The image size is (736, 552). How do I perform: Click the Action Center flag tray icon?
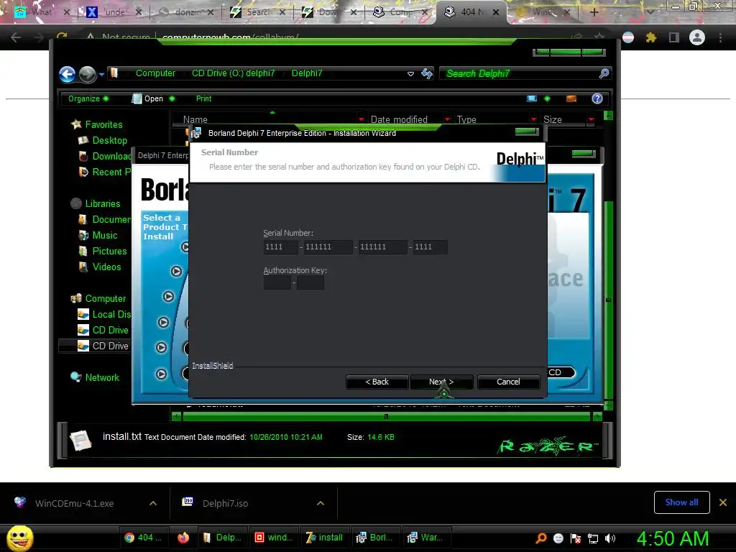click(576, 538)
